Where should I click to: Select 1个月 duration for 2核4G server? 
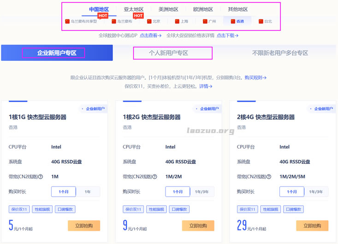[x=292, y=192]
